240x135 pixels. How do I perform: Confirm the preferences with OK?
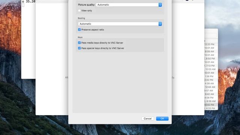point(162,118)
